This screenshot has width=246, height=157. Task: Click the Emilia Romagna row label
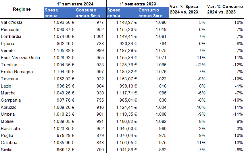pos(17,72)
